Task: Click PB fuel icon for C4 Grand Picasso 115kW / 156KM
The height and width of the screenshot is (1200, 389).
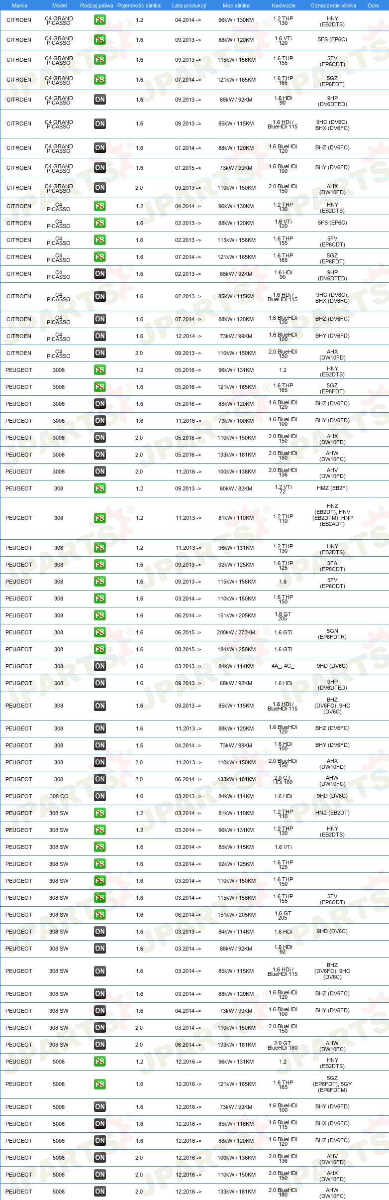Action: point(100,60)
